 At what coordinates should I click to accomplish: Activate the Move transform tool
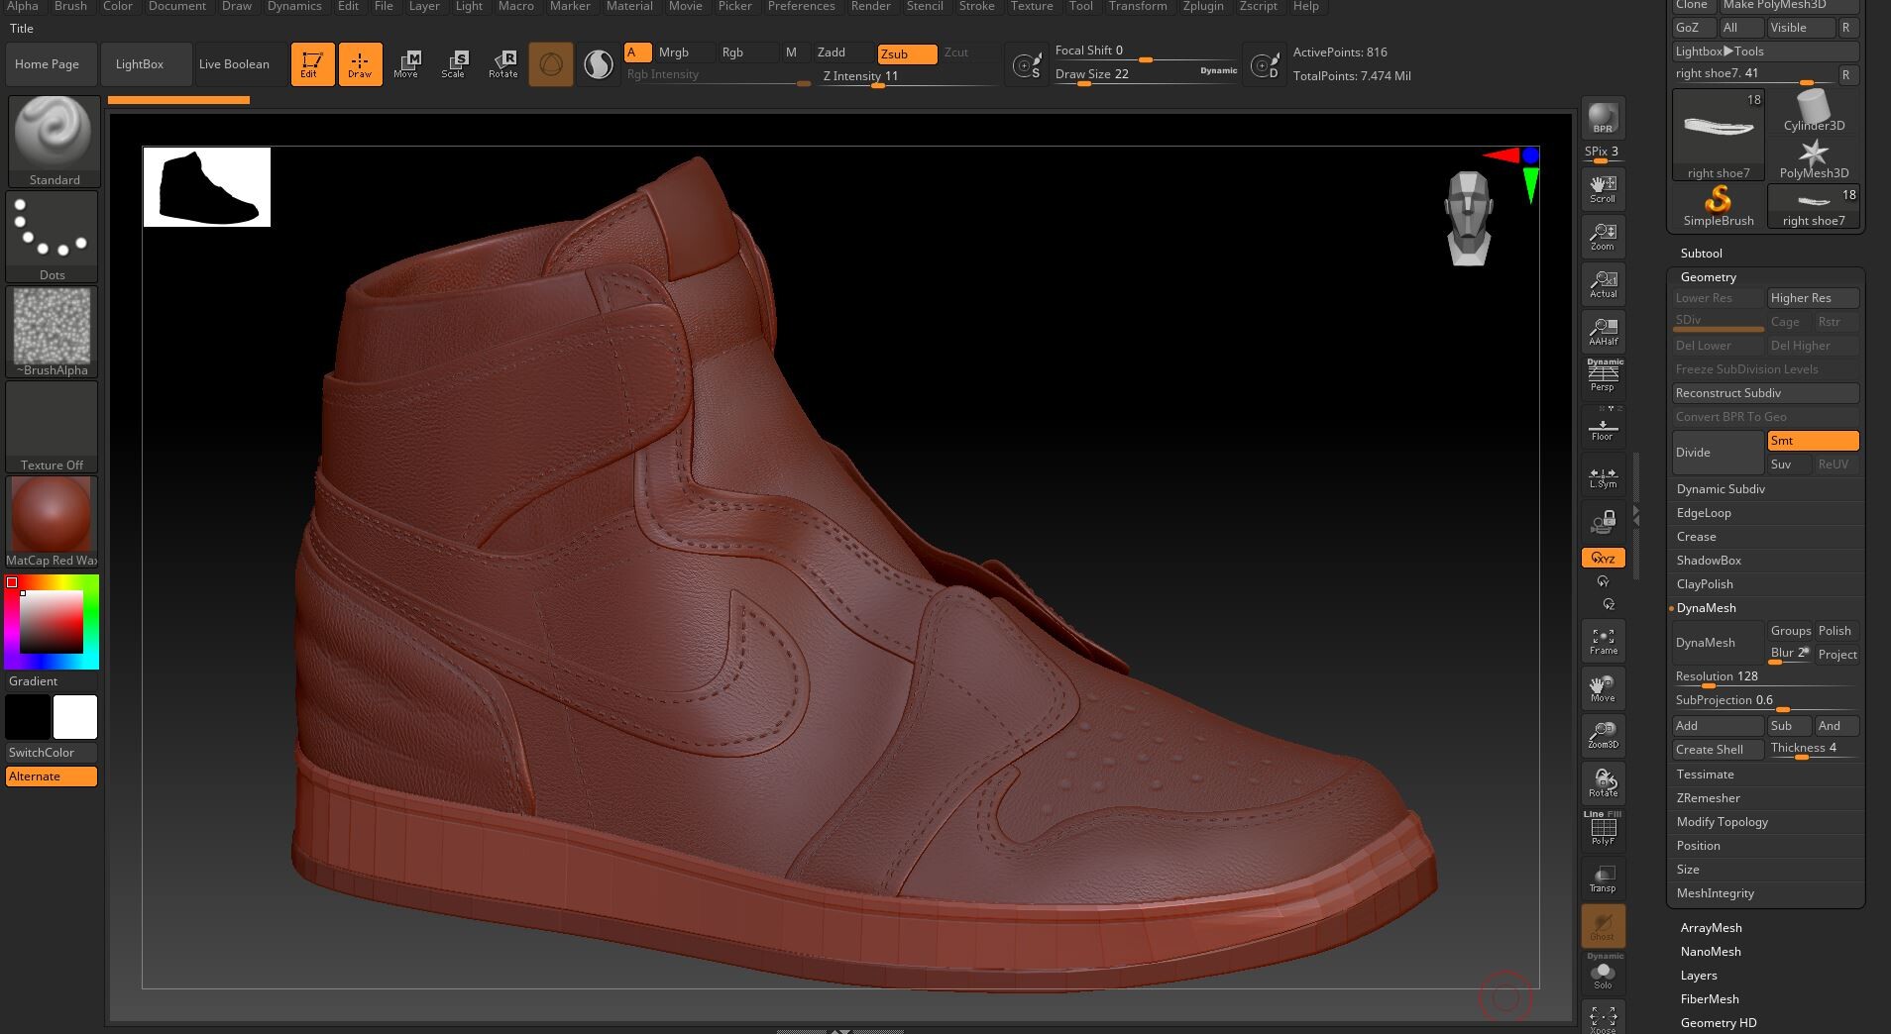[406, 64]
